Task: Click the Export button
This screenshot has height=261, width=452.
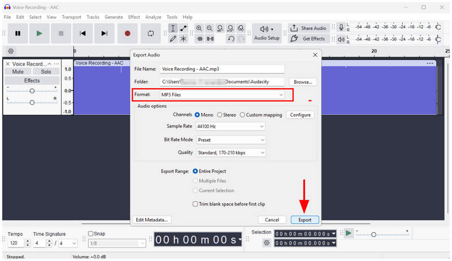Action: (305, 220)
